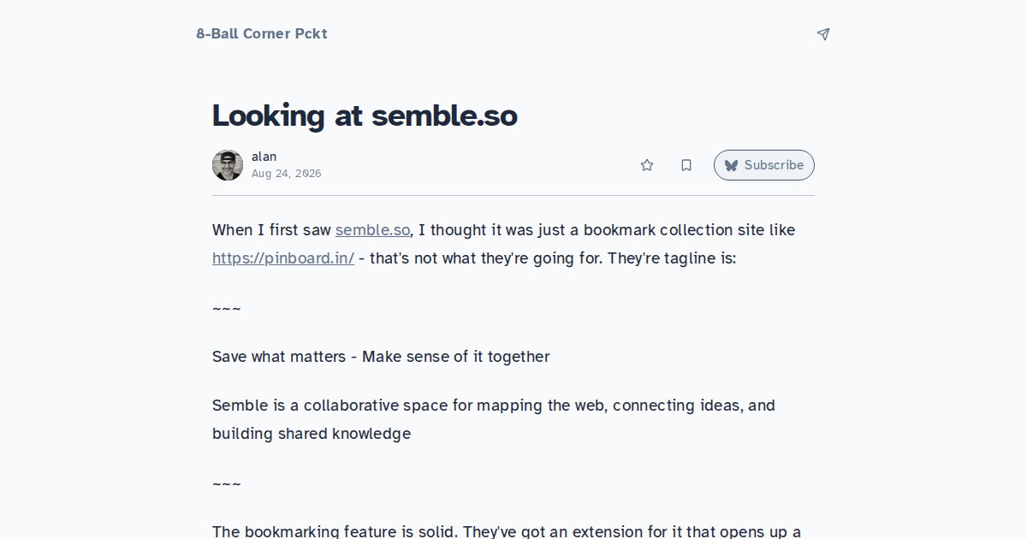1027x539 pixels.
Task: Open the author name alan
Action: 264,157
